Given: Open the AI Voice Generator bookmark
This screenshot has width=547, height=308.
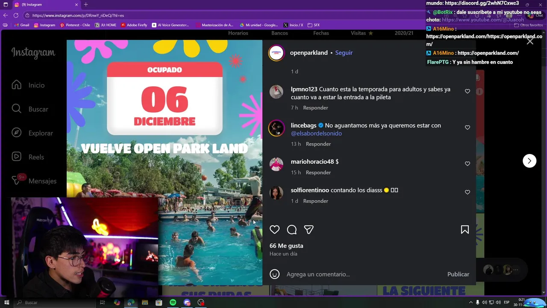Looking at the screenshot, I should click(170, 25).
